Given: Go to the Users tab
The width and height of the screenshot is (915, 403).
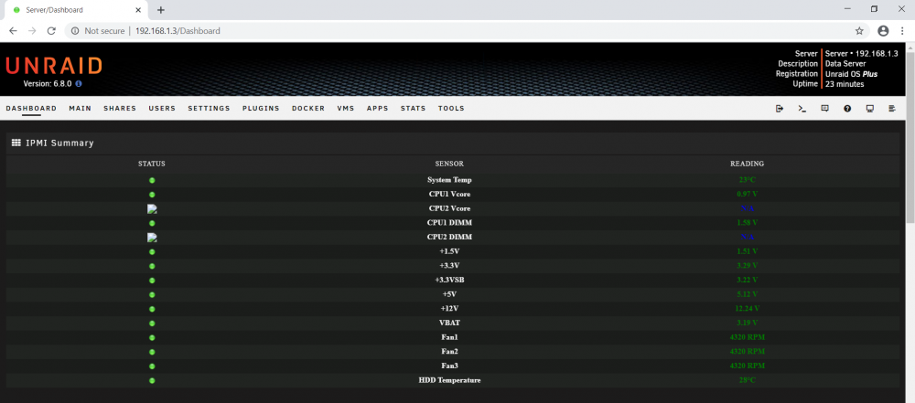Looking at the screenshot, I should pos(162,109).
